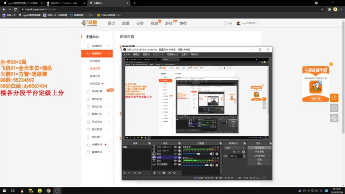This screenshot has width=345, height=194.
Task: Click the top highlighted button in OBS Controls
Action: tap(259, 148)
